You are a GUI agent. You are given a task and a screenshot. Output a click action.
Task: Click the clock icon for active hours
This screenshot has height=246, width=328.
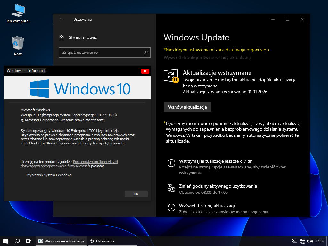tap(171, 188)
